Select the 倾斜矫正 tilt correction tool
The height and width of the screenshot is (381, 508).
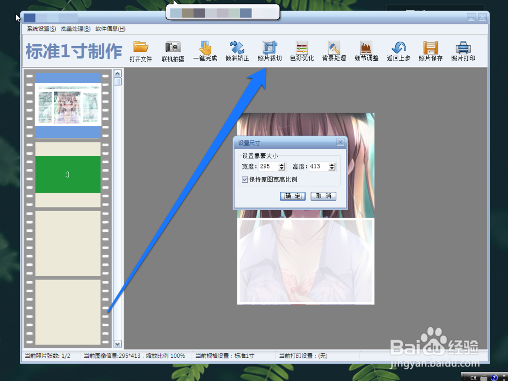point(237,51)
